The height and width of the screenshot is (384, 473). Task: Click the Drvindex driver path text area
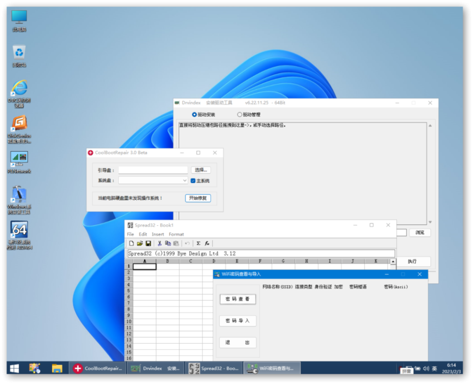(303, 173)
